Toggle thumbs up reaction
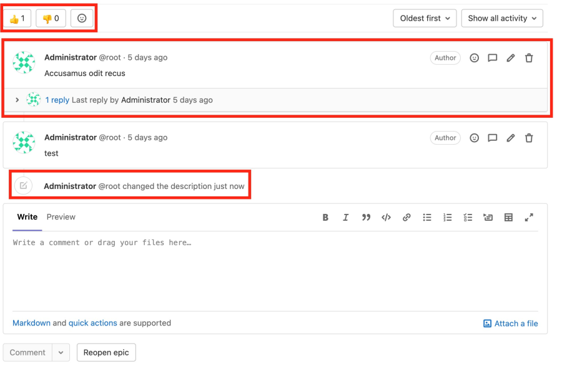This screenshot has width=562, height=366. (x=17, y=19)
